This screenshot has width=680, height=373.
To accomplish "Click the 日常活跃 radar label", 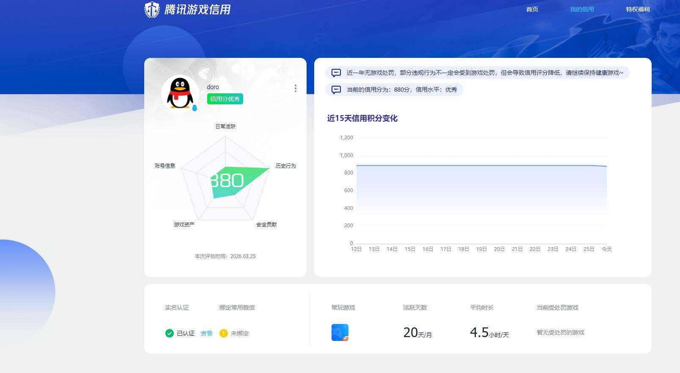I will 225,126.
